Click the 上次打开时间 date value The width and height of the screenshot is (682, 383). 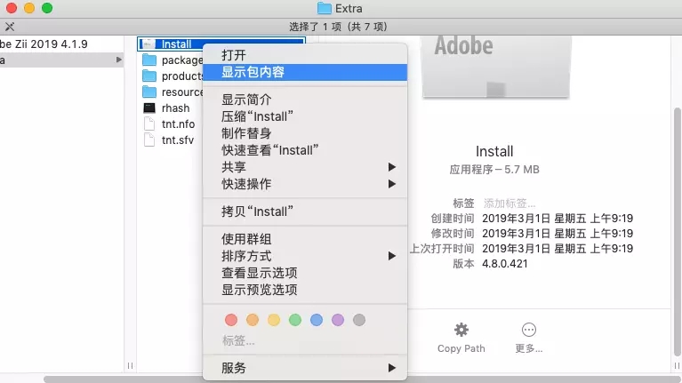(558, 249)
